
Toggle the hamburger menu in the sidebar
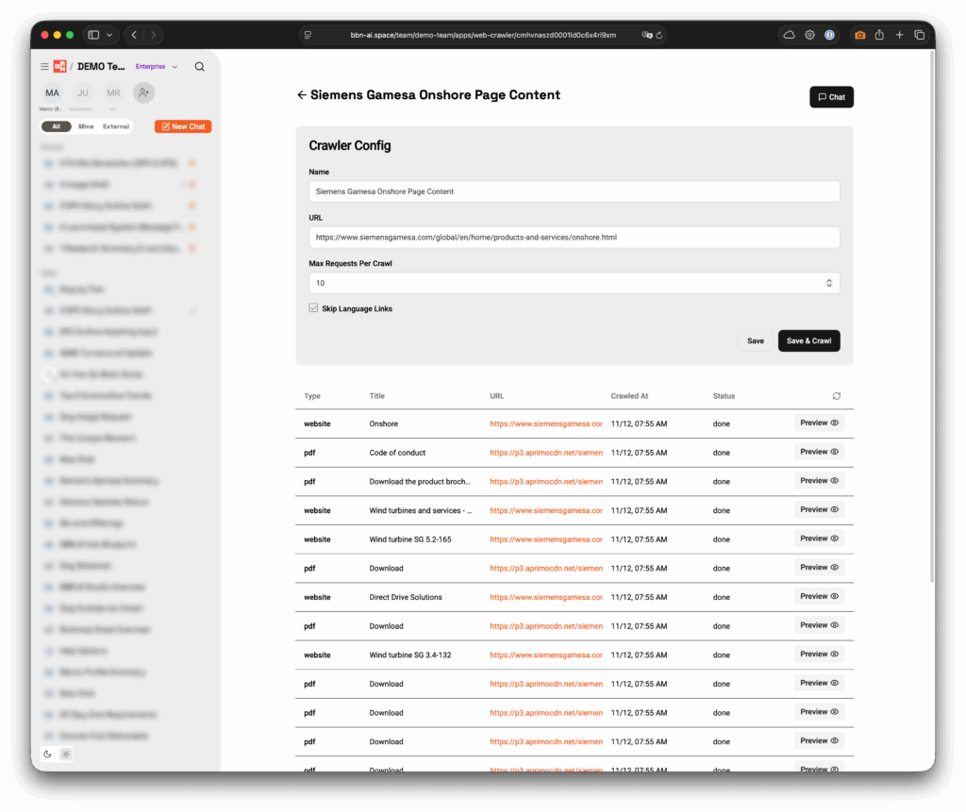(x=44, y=67)
